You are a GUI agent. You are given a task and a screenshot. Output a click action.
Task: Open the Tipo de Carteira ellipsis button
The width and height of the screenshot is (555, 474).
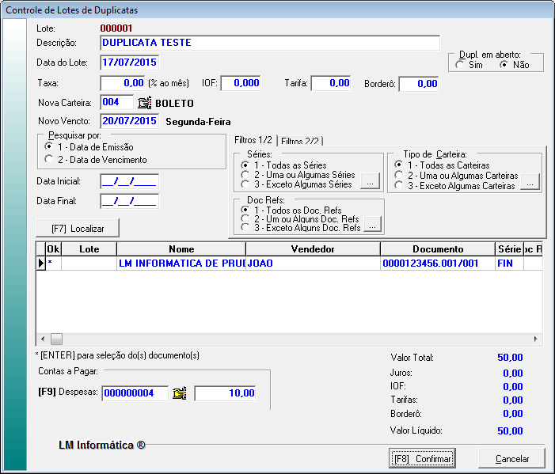530,184
